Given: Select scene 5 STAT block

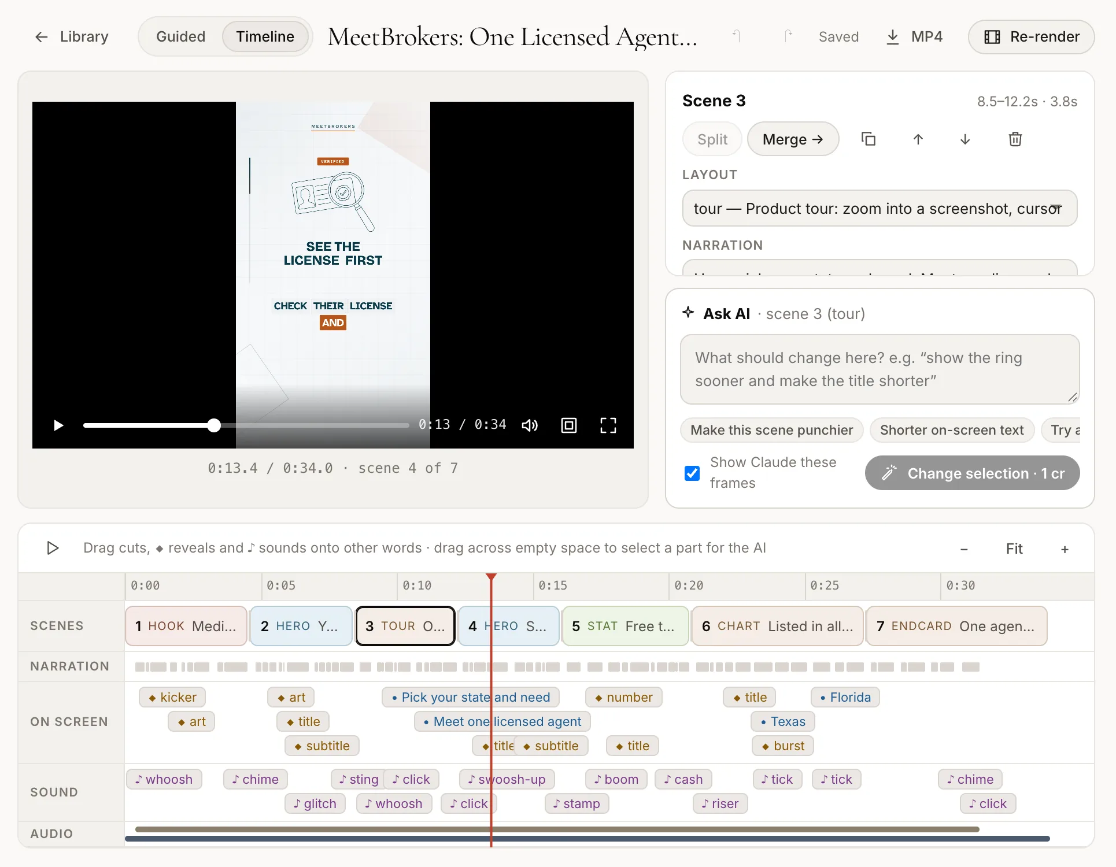Looking at the screenshot, I should 625,626.
